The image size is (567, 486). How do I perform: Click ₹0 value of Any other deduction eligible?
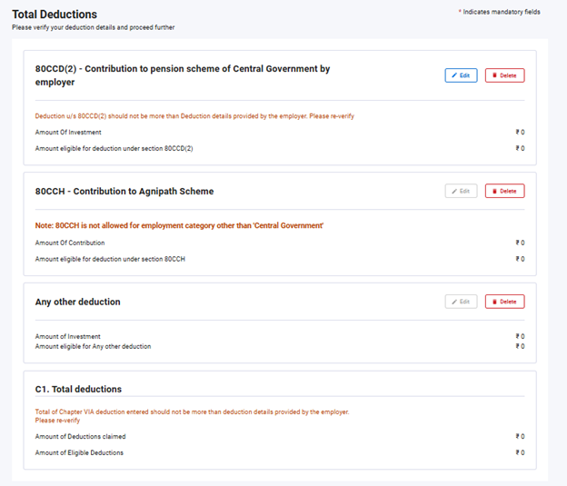520,346
